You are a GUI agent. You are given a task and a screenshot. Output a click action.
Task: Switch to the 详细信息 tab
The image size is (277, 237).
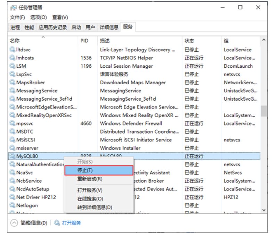109,27
